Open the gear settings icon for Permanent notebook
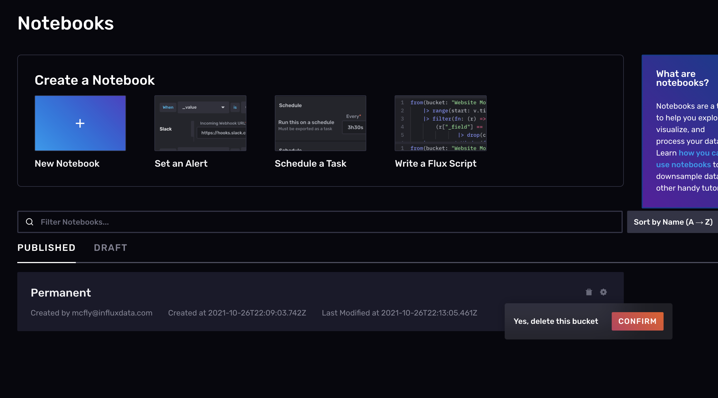 (603, 292)
